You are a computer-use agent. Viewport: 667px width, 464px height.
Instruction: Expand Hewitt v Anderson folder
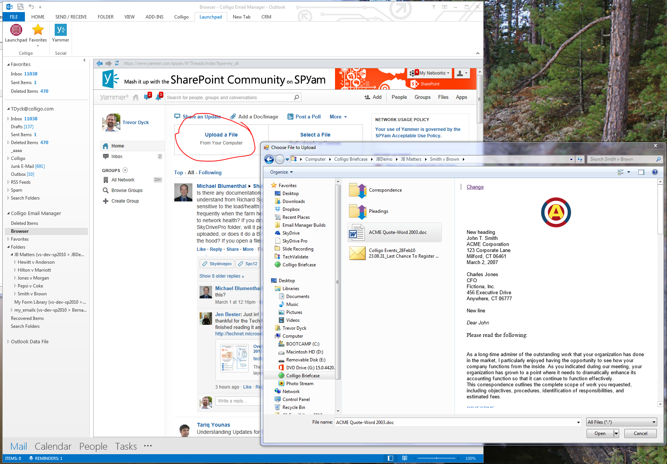[15, 262]
